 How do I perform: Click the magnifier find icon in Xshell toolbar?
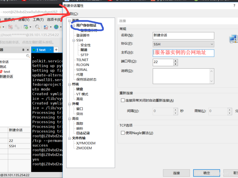[37, 27]
